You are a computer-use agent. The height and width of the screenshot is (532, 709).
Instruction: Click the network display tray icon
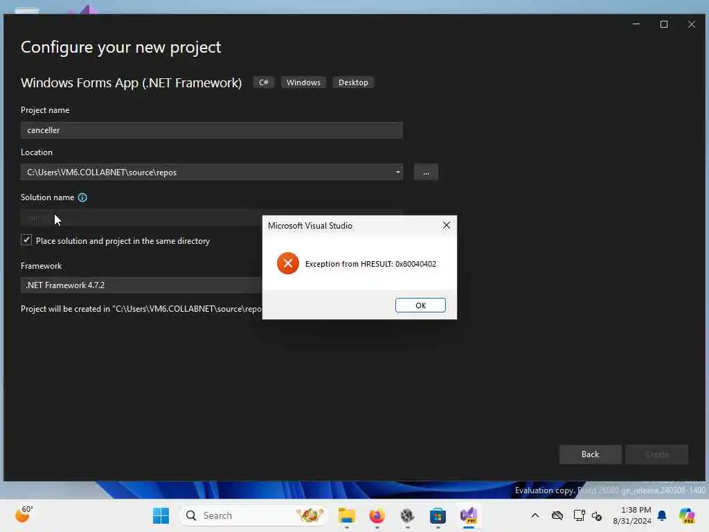click(x=579, y=515)
